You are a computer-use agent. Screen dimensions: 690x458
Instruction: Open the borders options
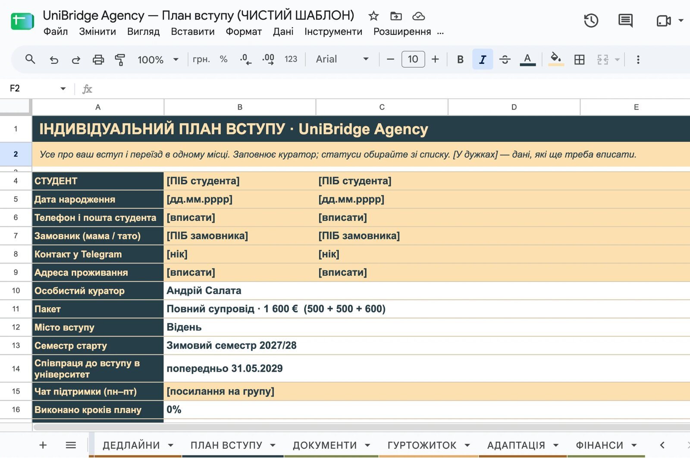point(580,60)
